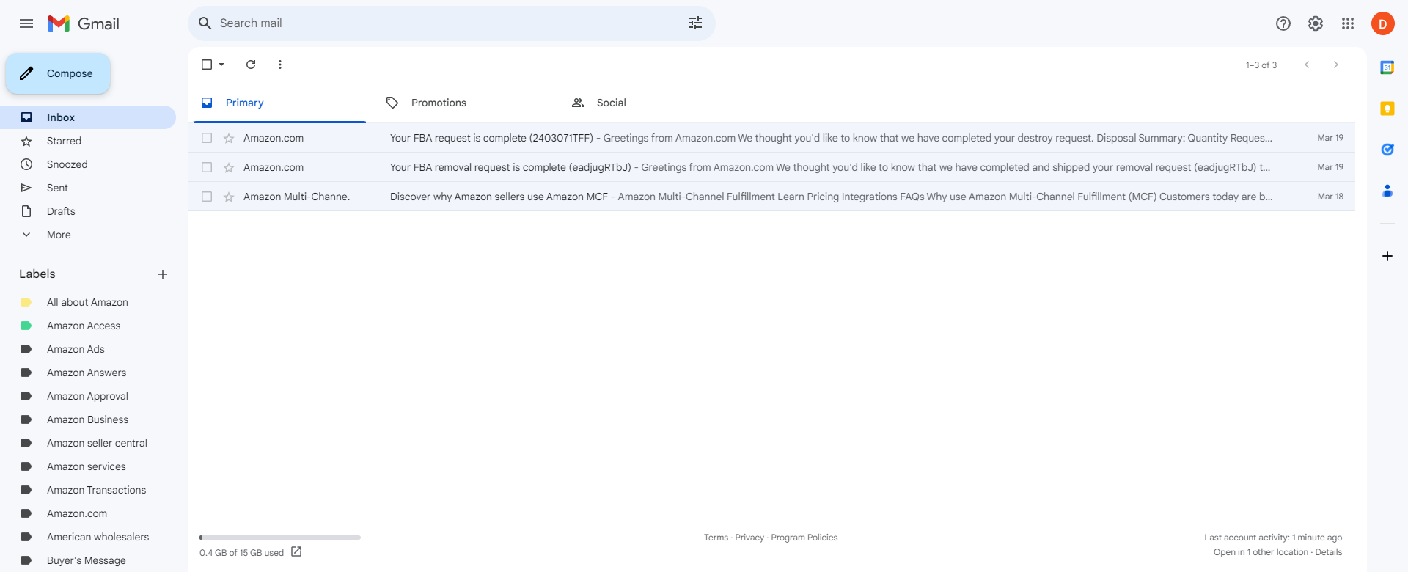Open Contacts side panel
Viewport: 1408px width, 572px height.
click(1387, 191)
